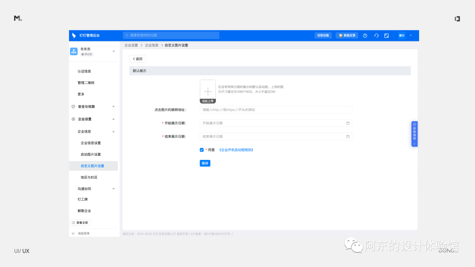Viewport: 475px width, 267px height.
Task: Open 认证信息 in the sidebar
Action: pos(84,72)
